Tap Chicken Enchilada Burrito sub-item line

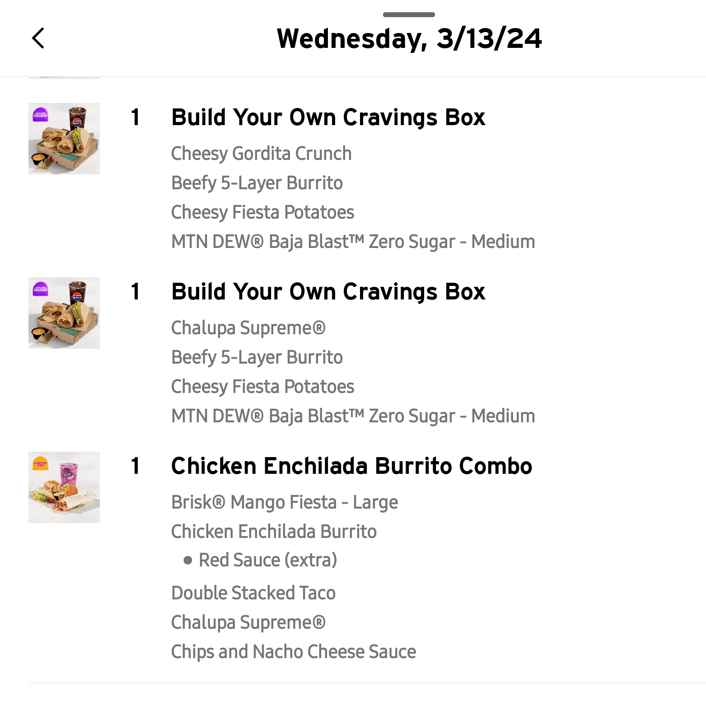[x=274, y=532]
